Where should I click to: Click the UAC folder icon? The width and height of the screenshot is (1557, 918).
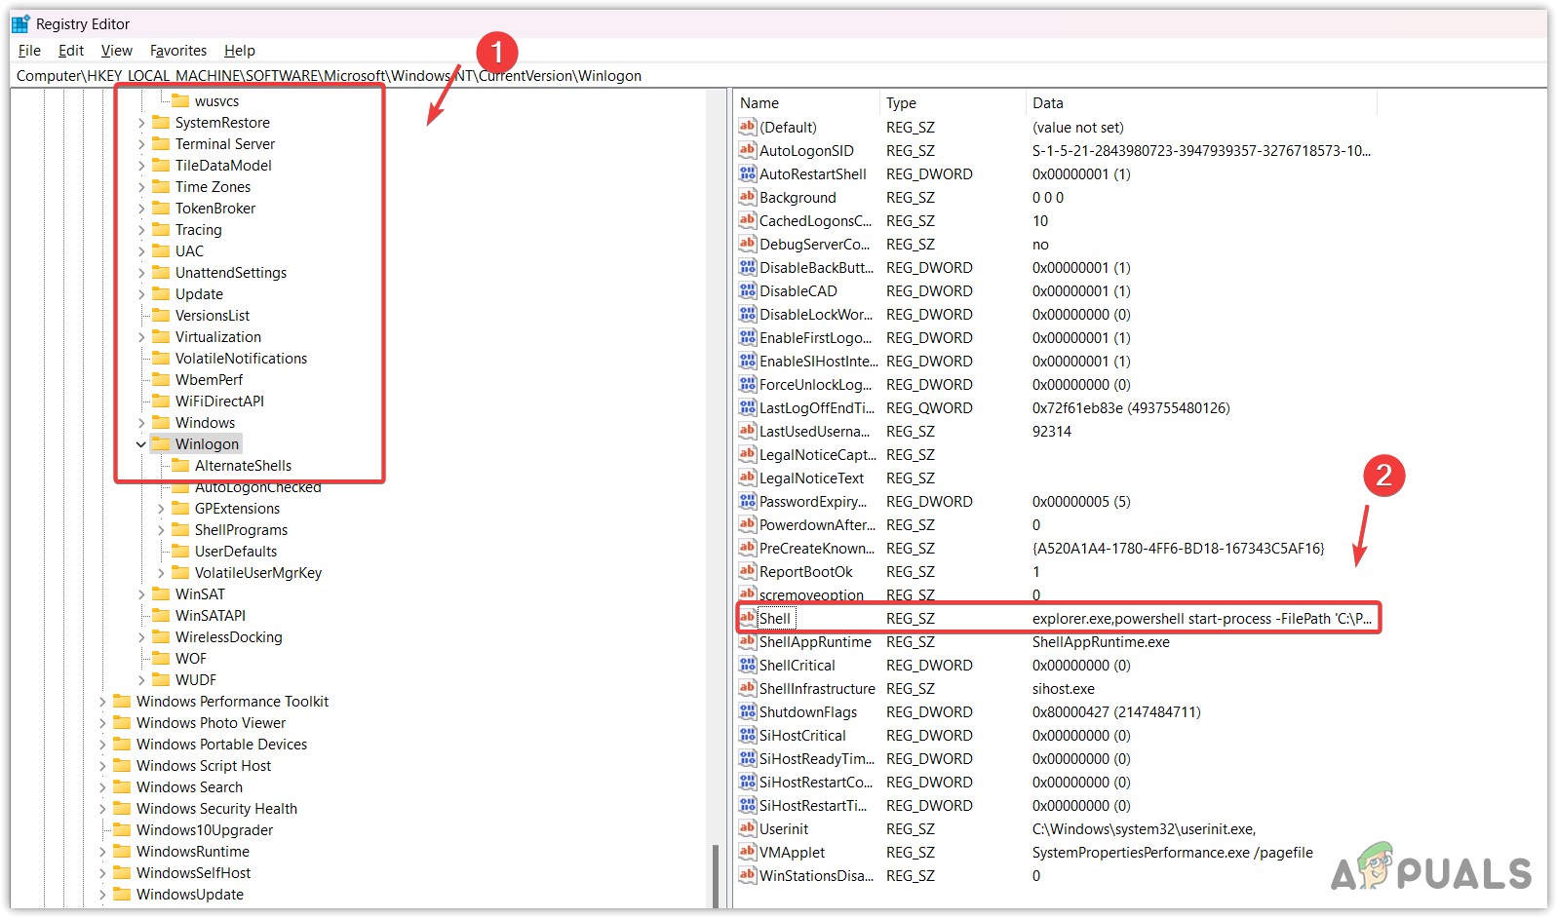tap(161, 250)
